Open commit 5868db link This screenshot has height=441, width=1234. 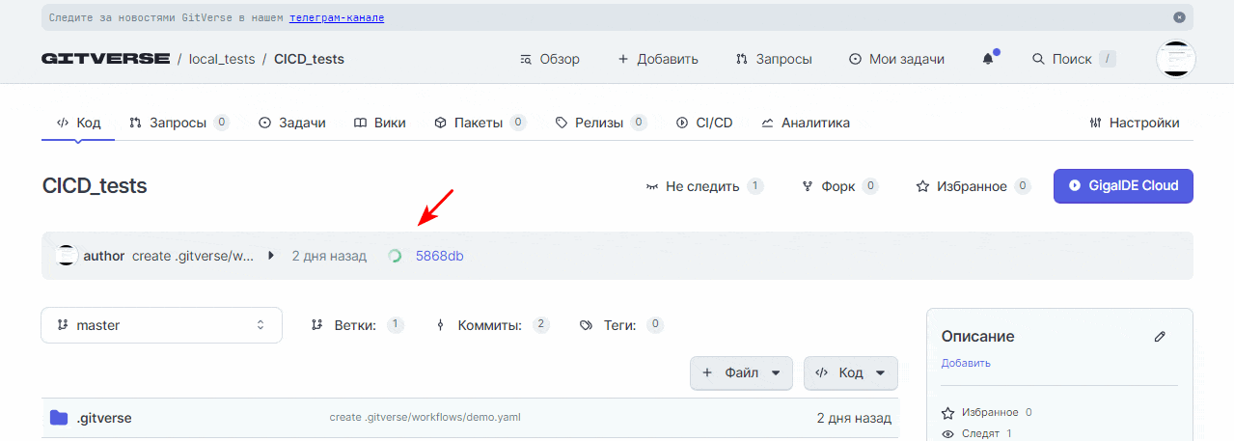[x=439, y=256]
